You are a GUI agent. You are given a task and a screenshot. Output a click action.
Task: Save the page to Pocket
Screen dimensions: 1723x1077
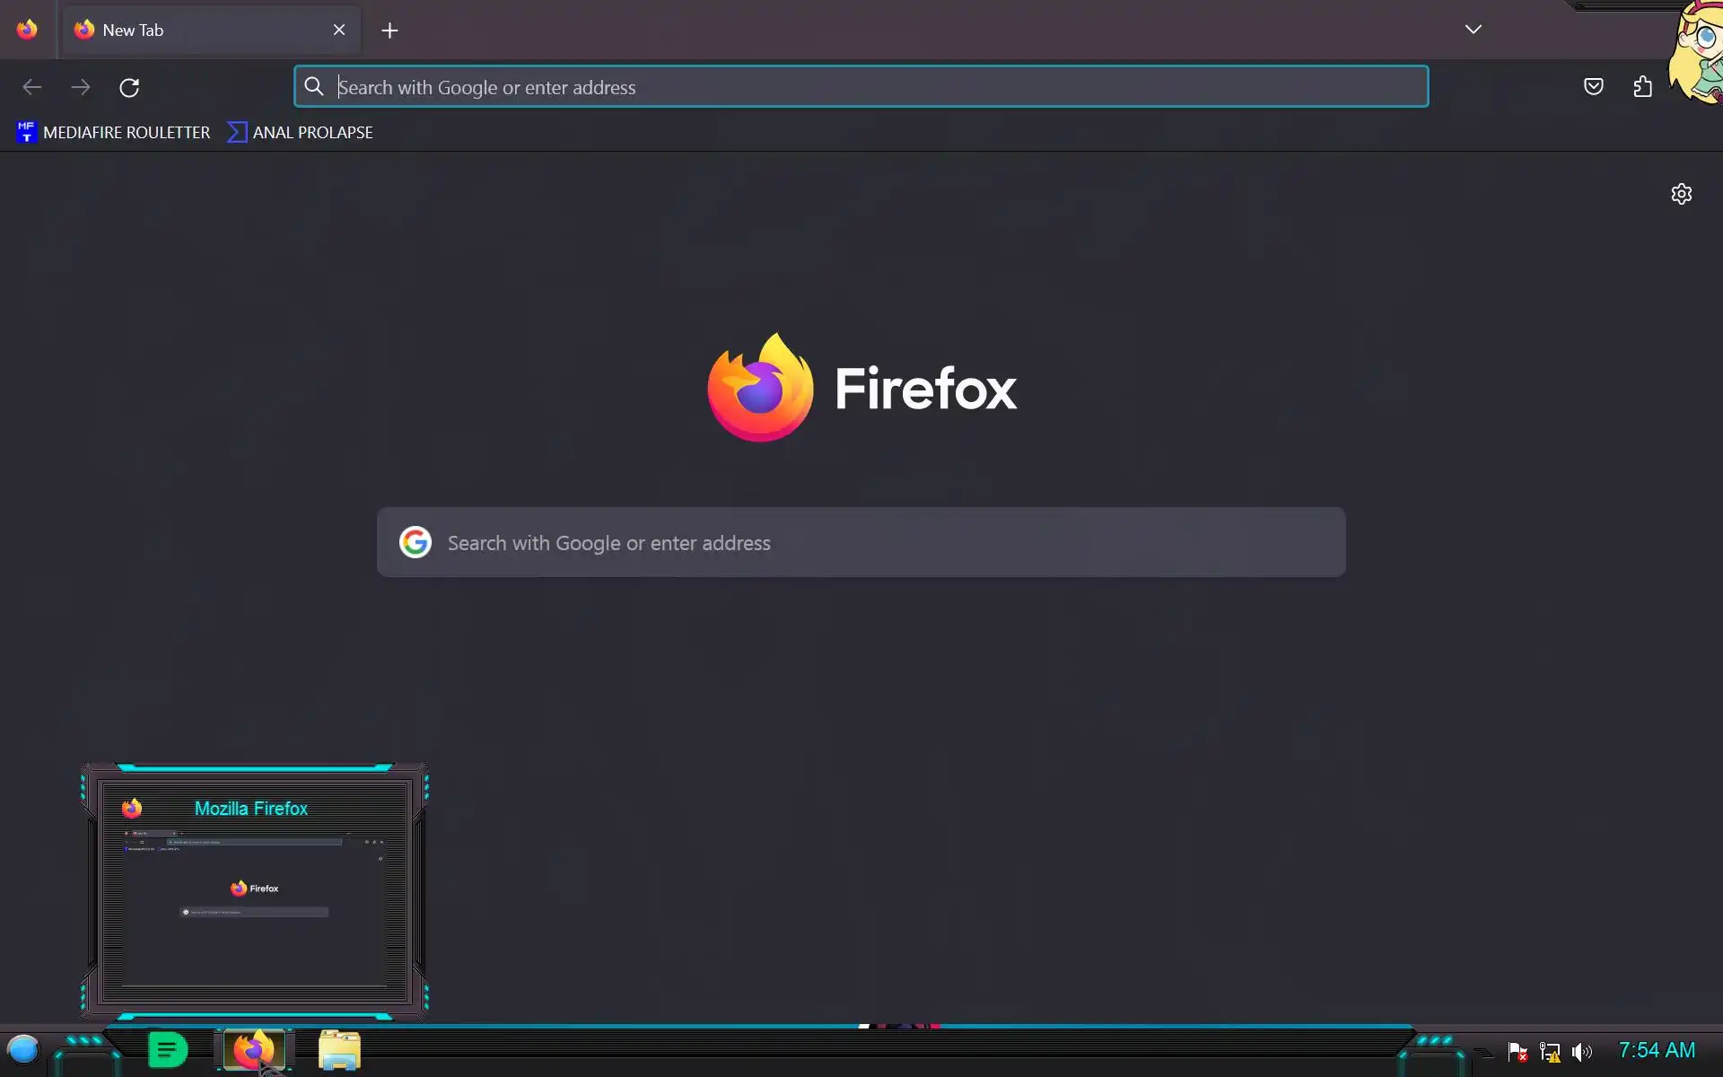(1593, 87)
